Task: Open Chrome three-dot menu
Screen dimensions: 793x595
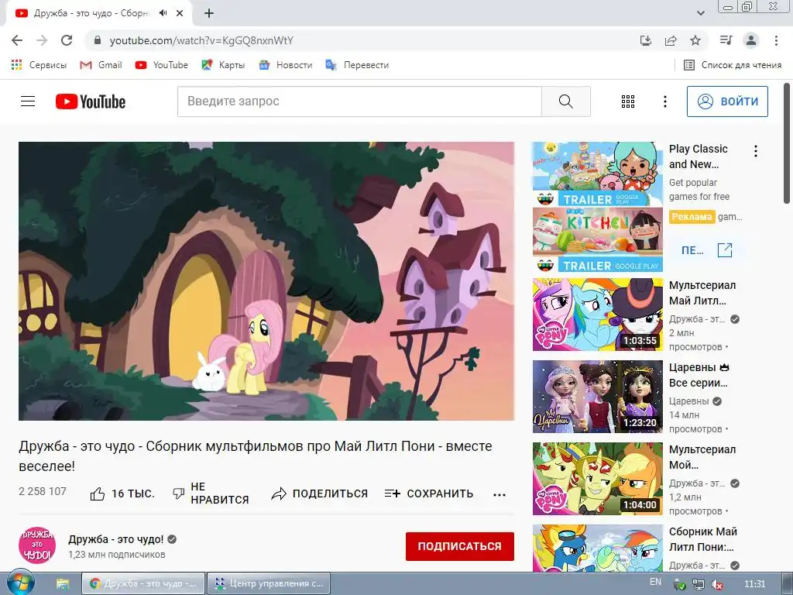Action: click(776, 40)
